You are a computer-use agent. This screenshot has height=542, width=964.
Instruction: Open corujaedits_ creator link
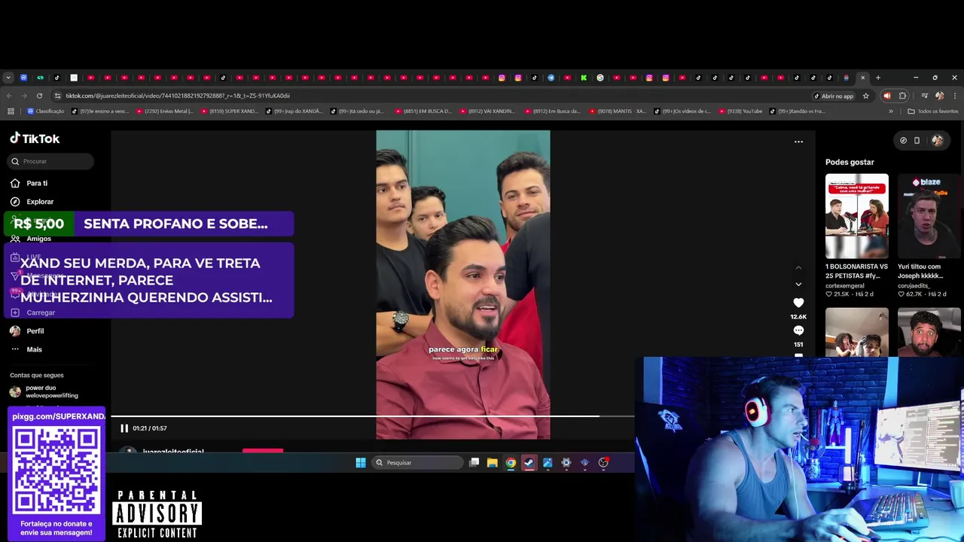tap(914, 285)
